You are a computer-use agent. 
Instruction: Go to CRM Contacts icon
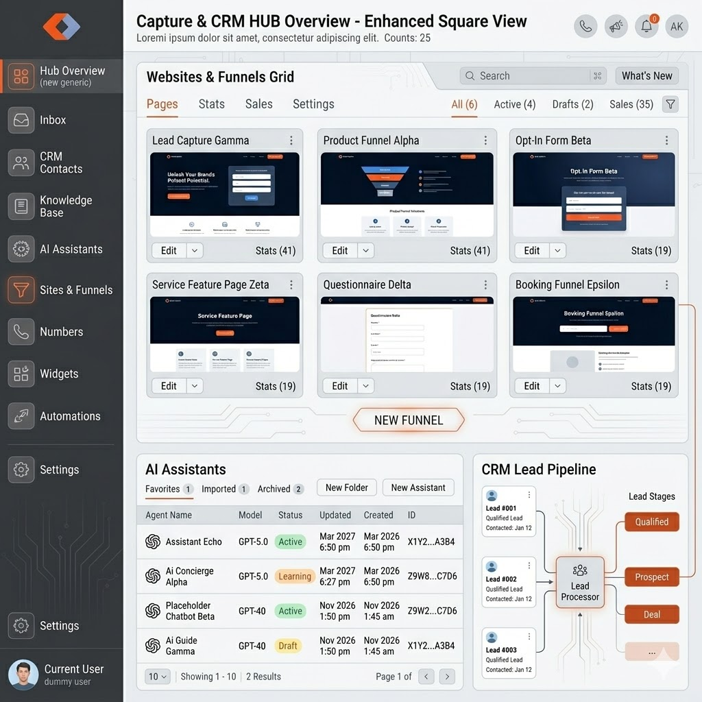[x=21, y=162]
